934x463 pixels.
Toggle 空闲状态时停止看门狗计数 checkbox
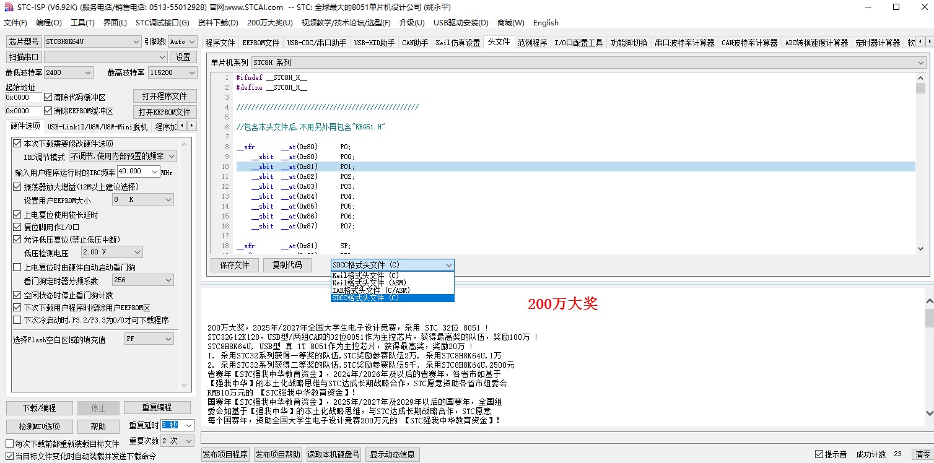click(17, 295)
